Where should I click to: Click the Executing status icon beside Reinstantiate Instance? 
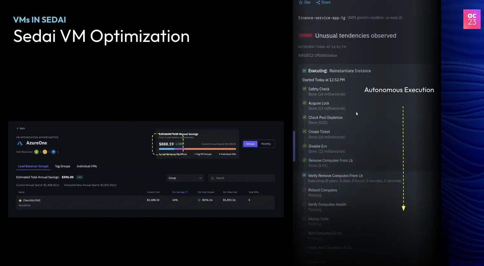point(304,71)
